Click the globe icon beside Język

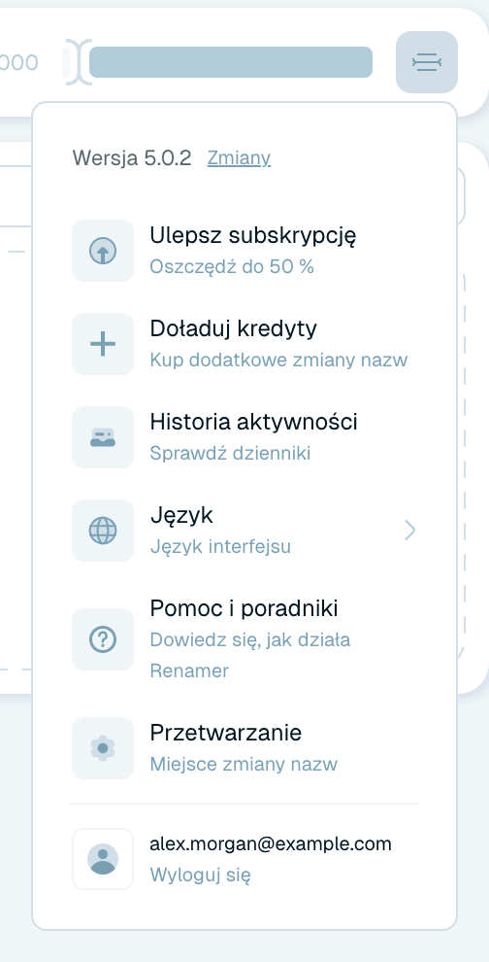(103, 531)
